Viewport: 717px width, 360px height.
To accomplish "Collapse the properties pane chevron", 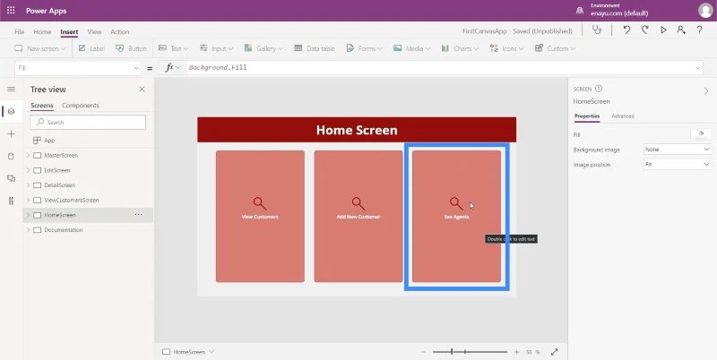I will [x=706, y=91].
